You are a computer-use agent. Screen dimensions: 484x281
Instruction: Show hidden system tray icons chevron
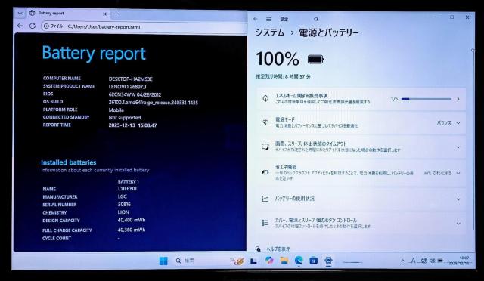coord(402,261)
